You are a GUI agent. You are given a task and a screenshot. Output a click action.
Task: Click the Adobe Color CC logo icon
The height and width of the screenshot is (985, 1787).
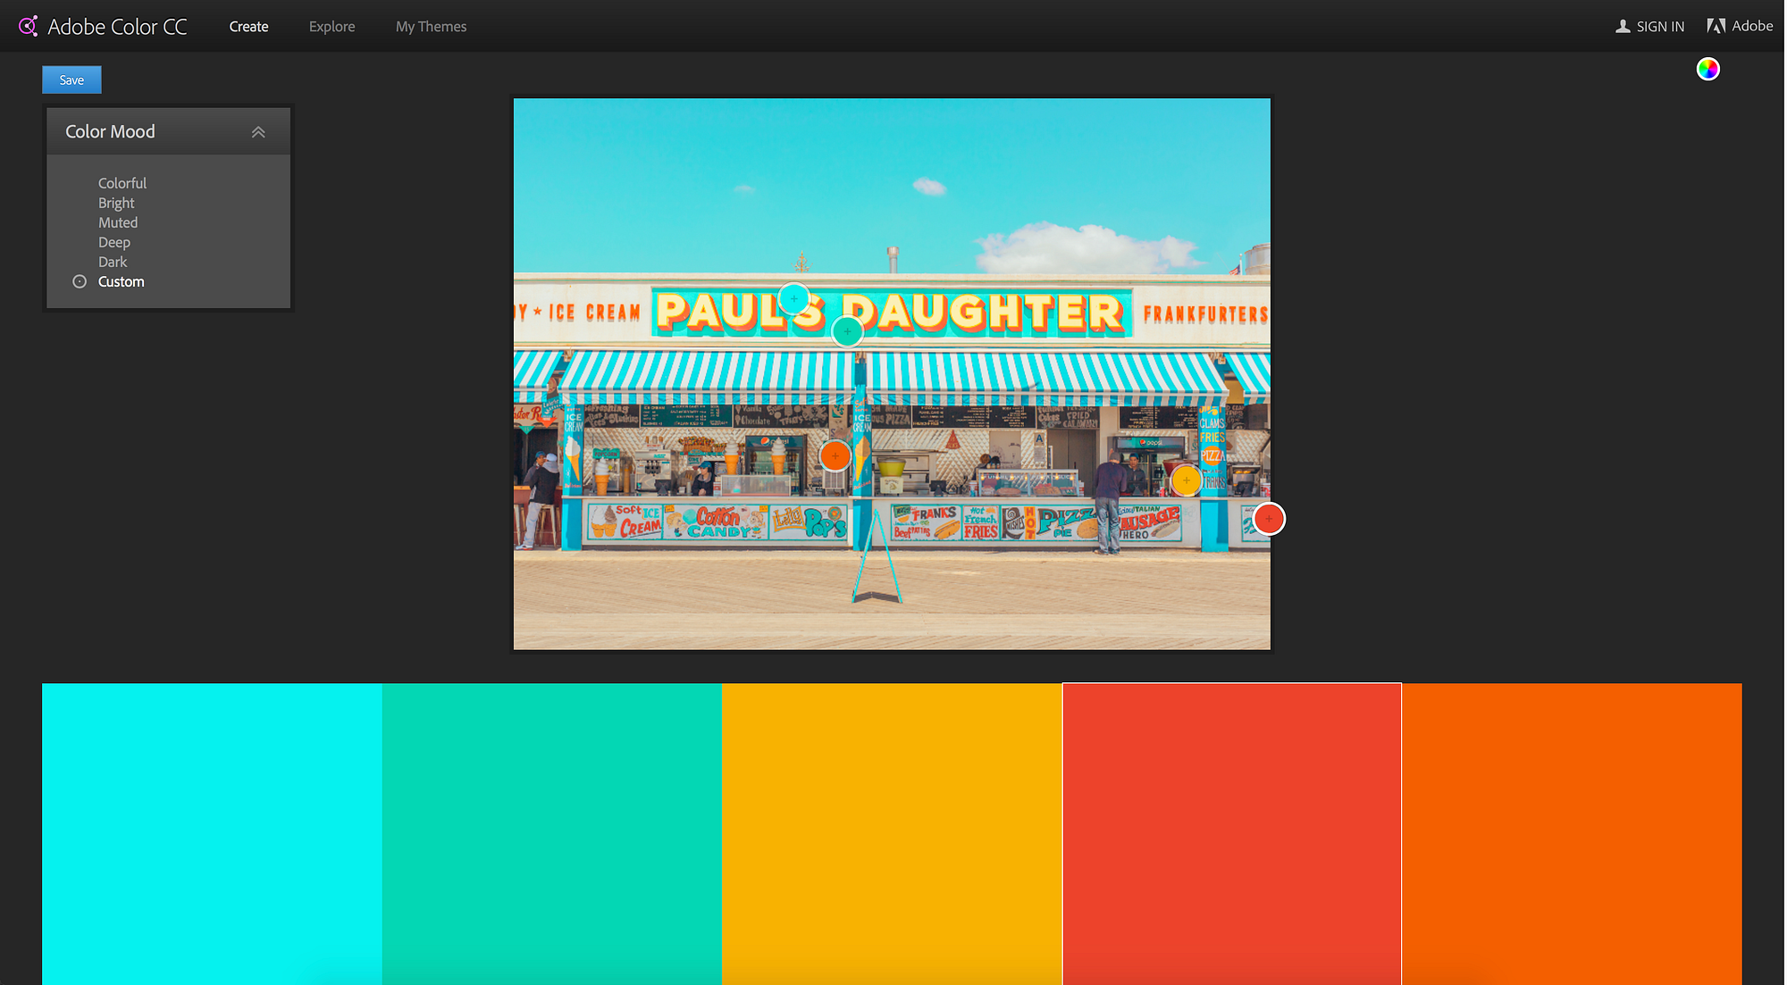pos(29,27)
